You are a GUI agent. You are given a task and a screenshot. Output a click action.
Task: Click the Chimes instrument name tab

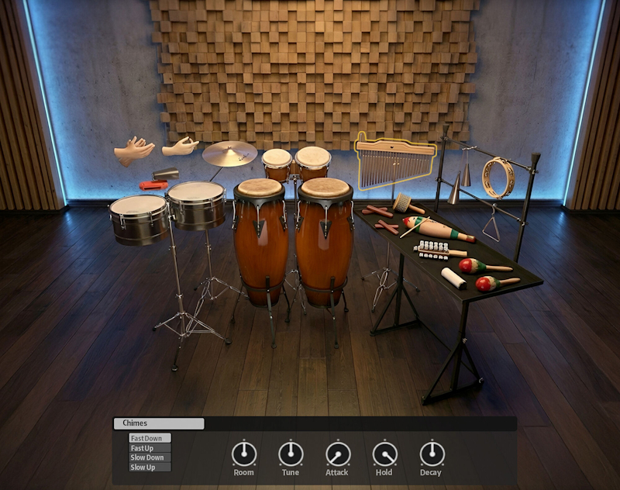coord(159,423)
